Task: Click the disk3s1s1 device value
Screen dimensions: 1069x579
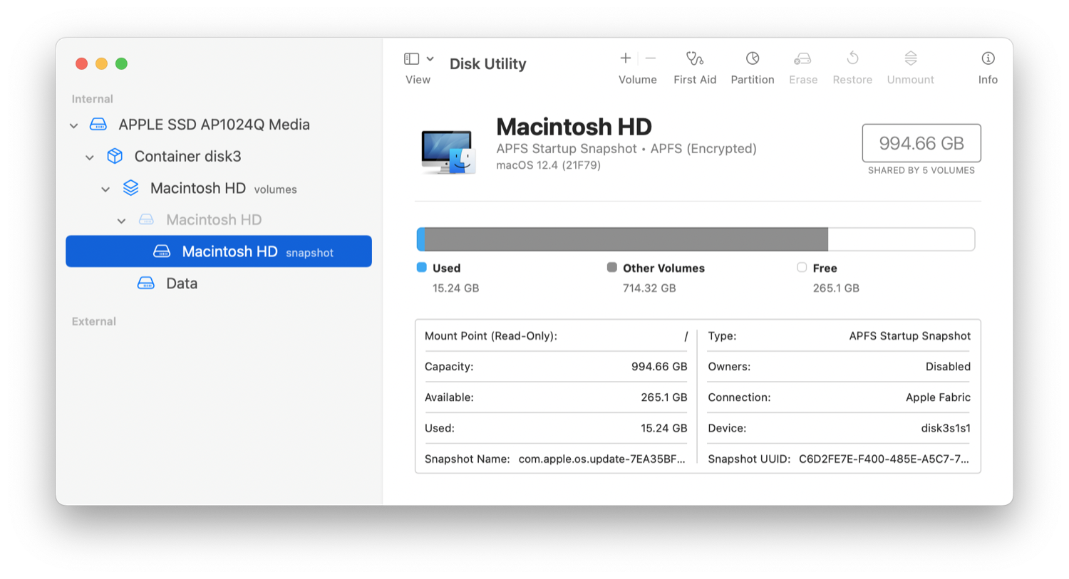Action: [x=945, y=429]
